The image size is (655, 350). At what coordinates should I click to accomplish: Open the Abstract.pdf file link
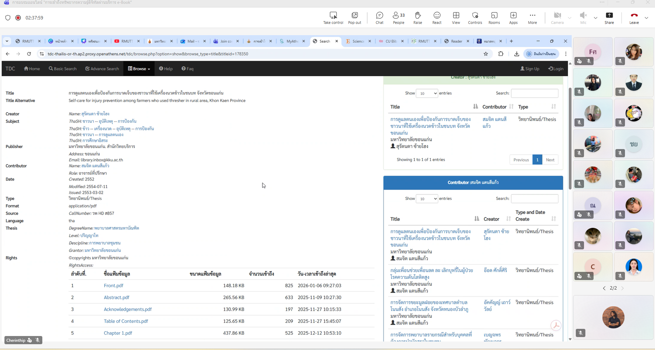pos(116,297)
